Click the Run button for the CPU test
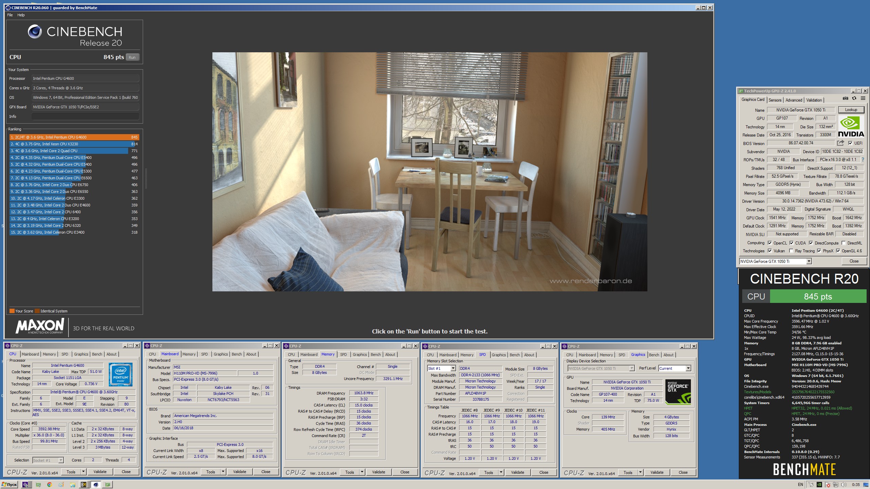The image size is (870, 489). click(132, 57)
